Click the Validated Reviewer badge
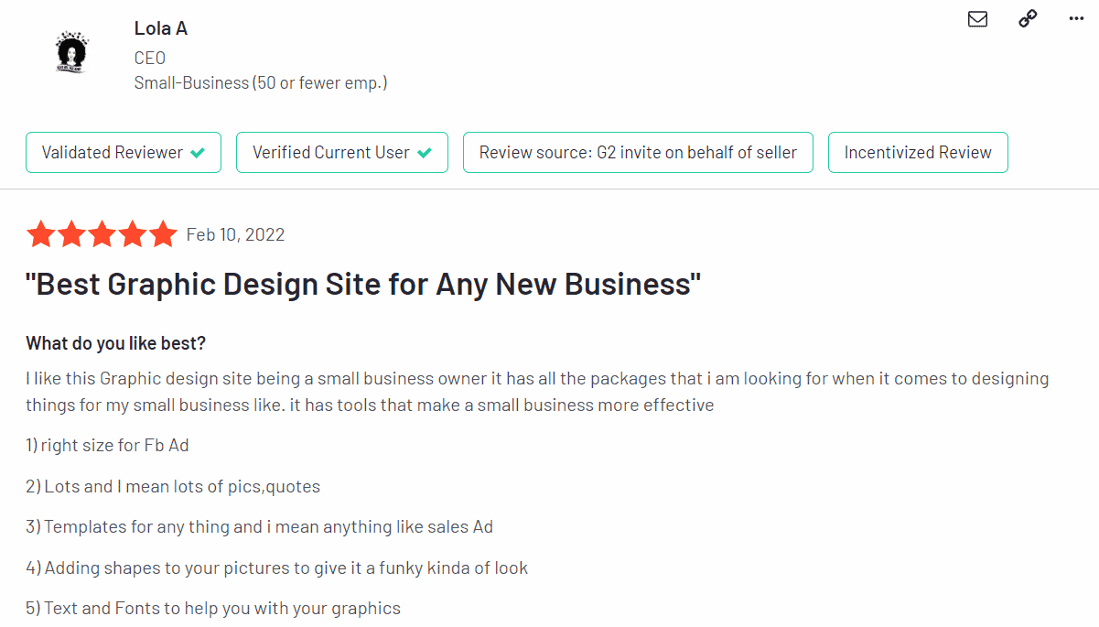 pos(124,153)
